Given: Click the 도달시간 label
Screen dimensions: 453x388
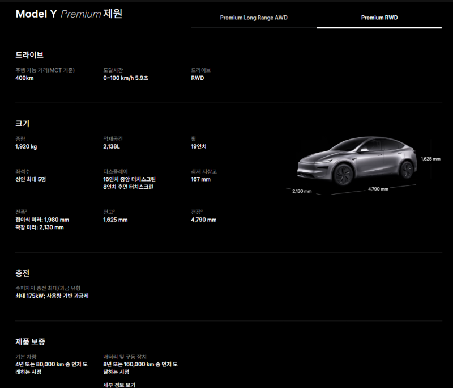Looking at the screenshot, I should click(113, 70).
